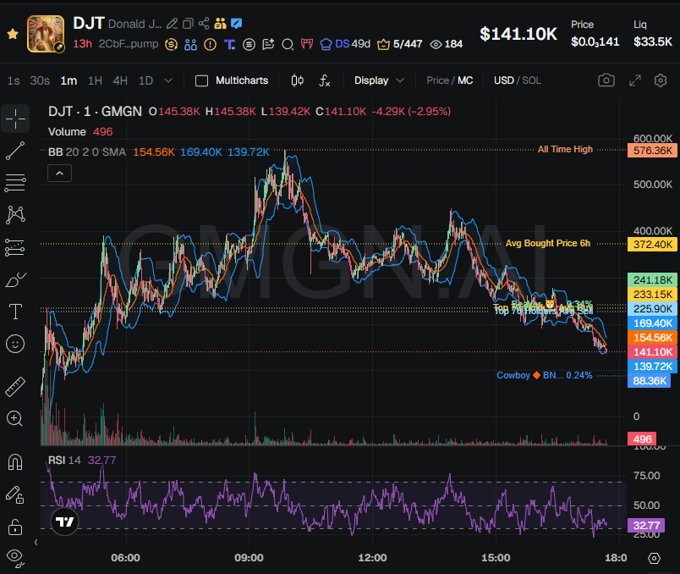
Task: Open chart settings gear in the toolbar
Action: click(661, 80)
